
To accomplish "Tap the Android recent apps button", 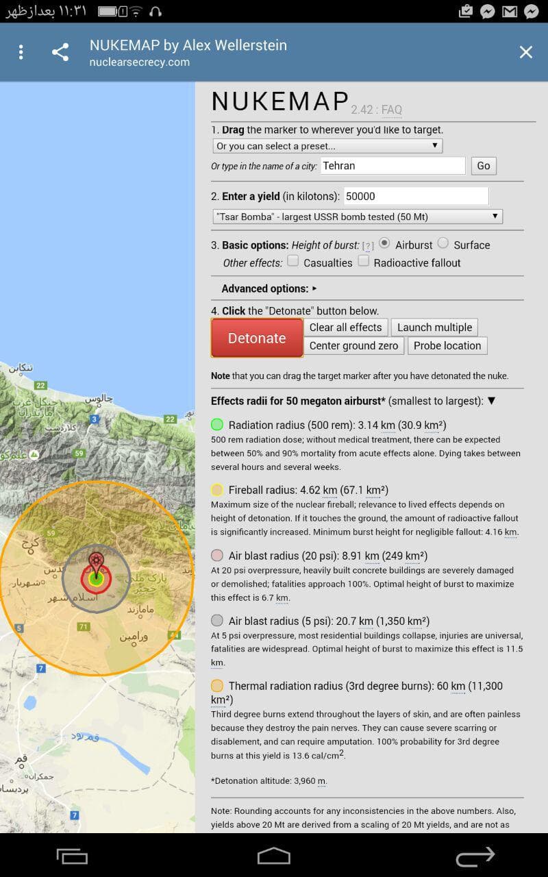I will coord(72,856).
